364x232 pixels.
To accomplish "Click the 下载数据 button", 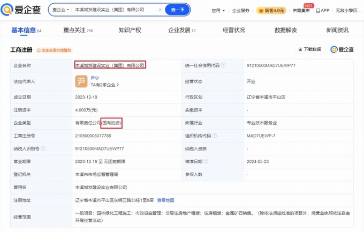I will point(310,49).
